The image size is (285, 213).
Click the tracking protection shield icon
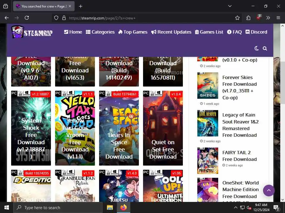pos(56,18)
